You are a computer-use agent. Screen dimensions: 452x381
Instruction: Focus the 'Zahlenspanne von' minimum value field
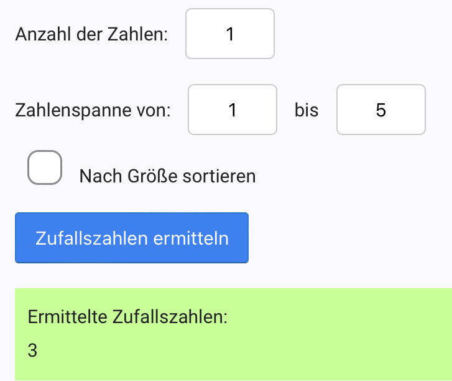pyautogui.click(x=232, y=110)
